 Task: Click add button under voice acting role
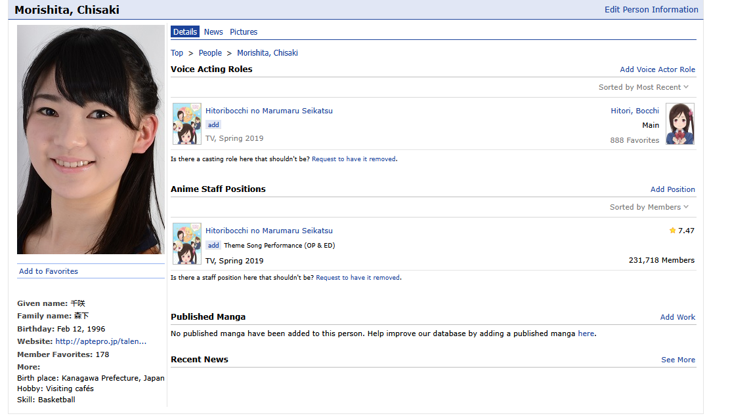point(213,124)
